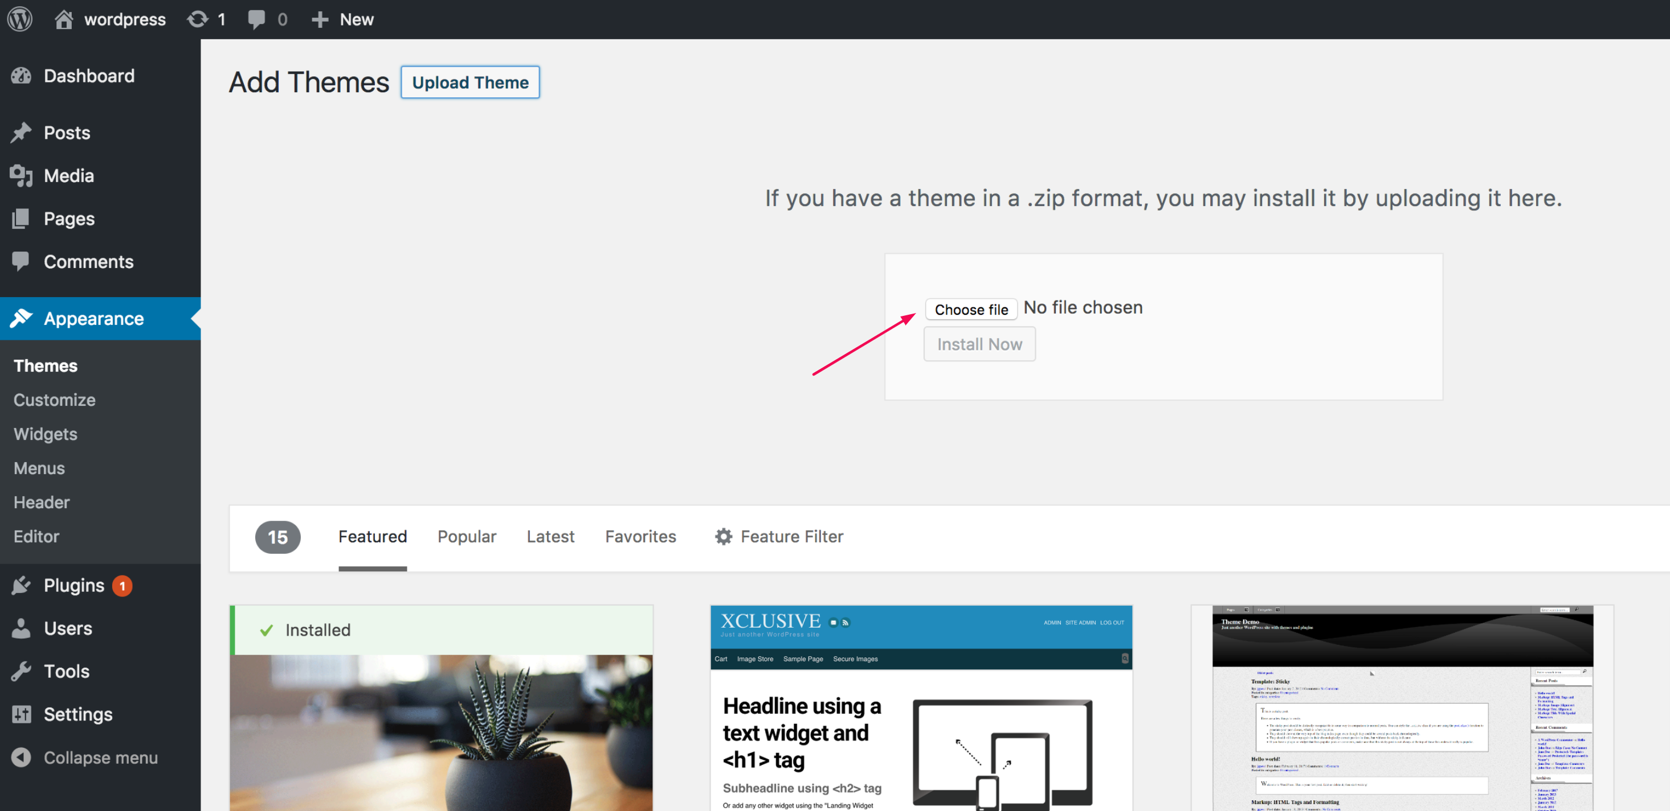This screenshot has height=811, width=1670.
Task: Open the Theme Demo dark theme thumbnail
Action: (x=1402, y=708)
